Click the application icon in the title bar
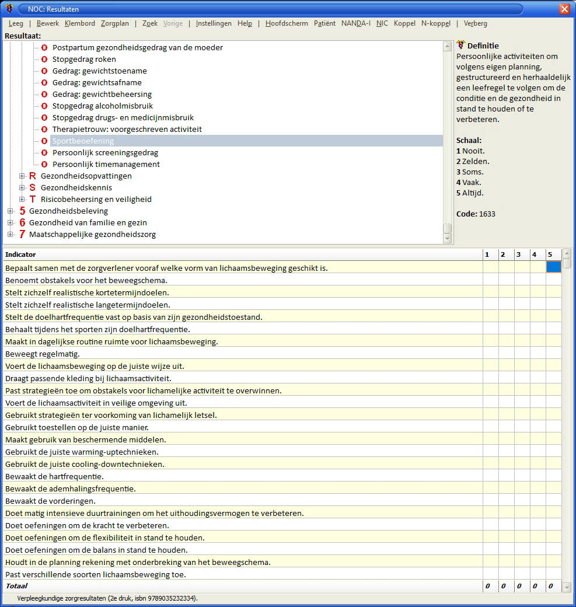 [9, 9]
